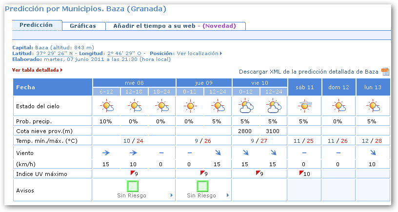The height and width of the screenshot is (212, 398).
Task: Click Sunday 12 sky state icon
Action: (x=338, y=106)
